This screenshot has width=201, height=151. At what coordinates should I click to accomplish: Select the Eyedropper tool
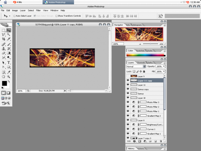pos(9,72)
